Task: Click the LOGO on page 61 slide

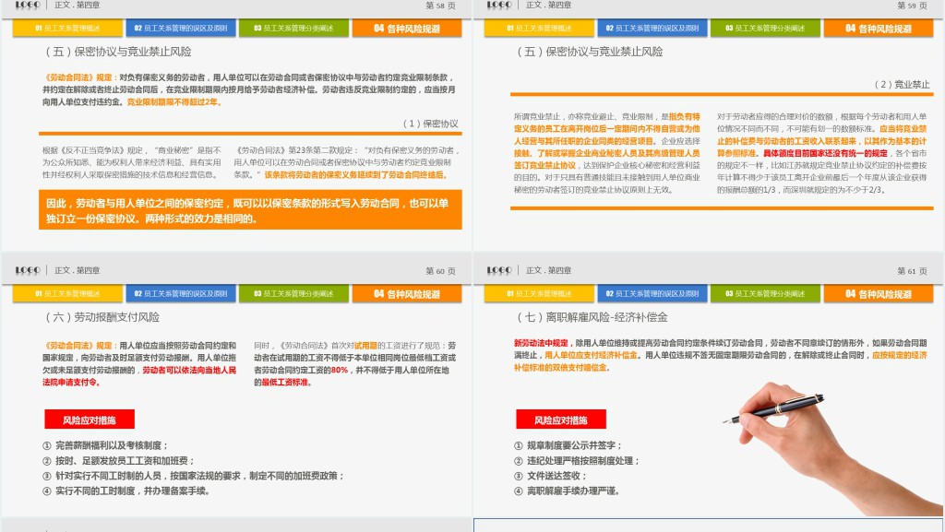Action: tap(498, 270)
